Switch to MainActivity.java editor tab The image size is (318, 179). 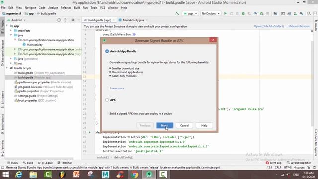click(133, 20)
